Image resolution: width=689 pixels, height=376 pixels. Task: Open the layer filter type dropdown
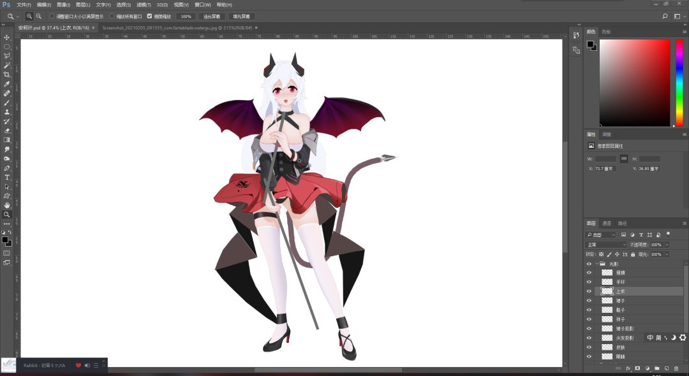coord(601,235)
